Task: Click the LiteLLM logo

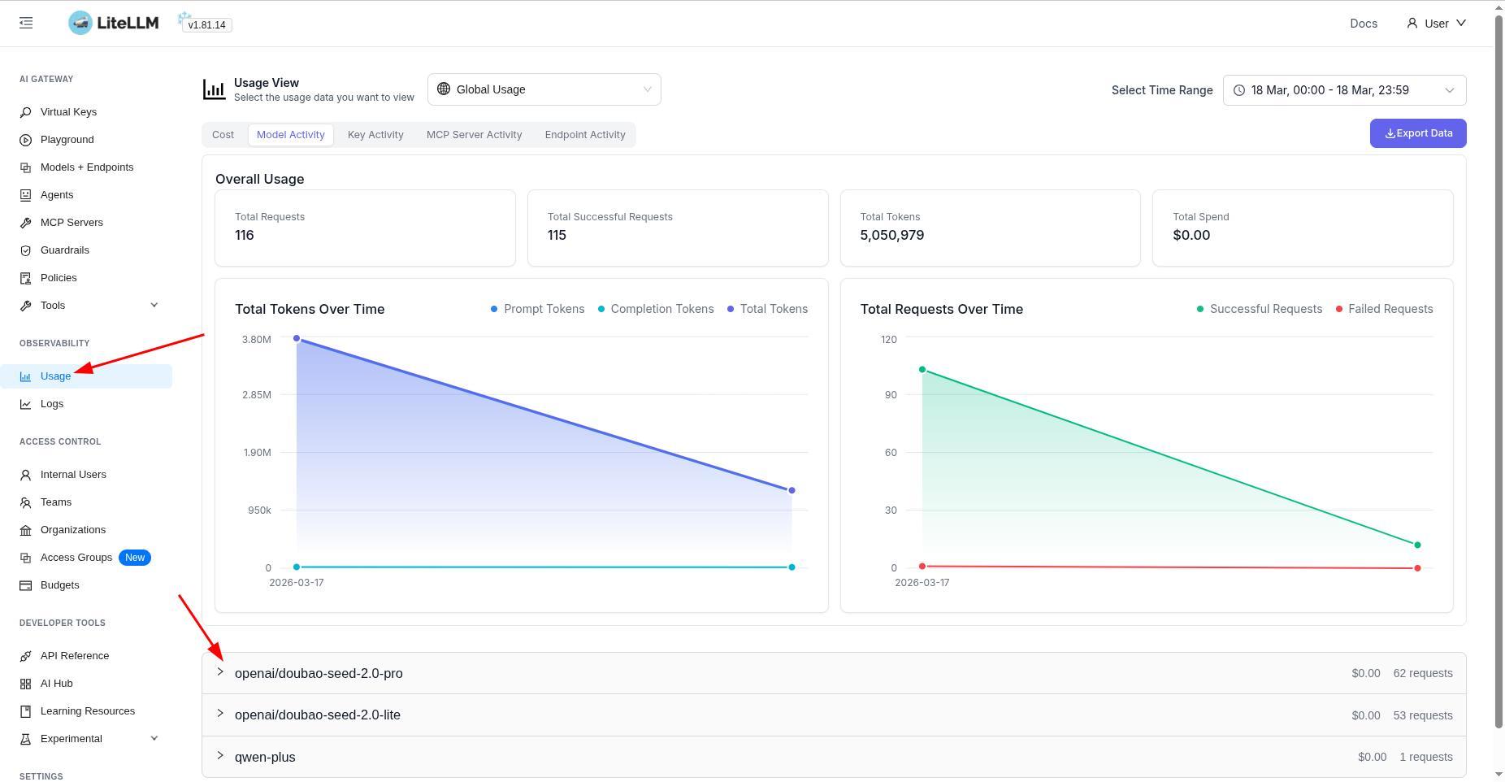Action: tap(114, 23)
